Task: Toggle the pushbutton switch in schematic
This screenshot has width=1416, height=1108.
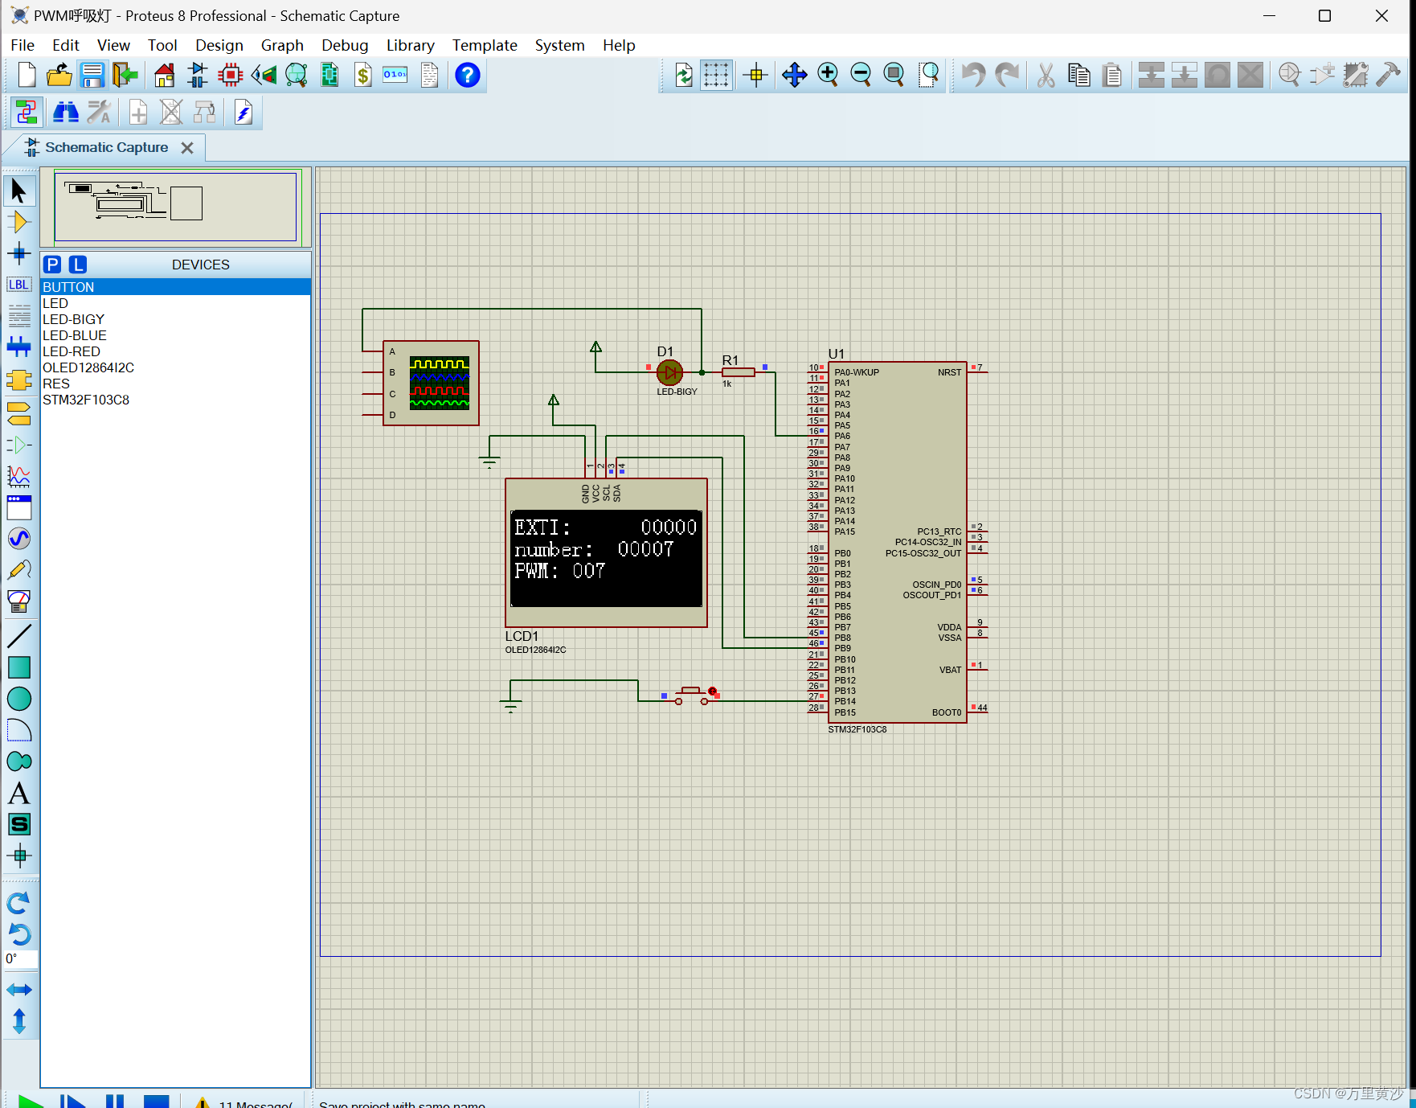Action: point(691,695)
